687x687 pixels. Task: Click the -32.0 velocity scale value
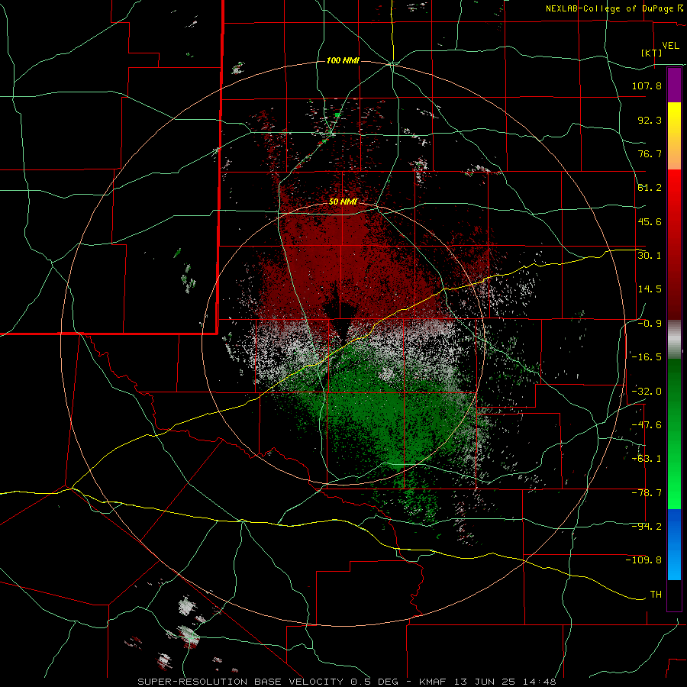pos(647,392)
